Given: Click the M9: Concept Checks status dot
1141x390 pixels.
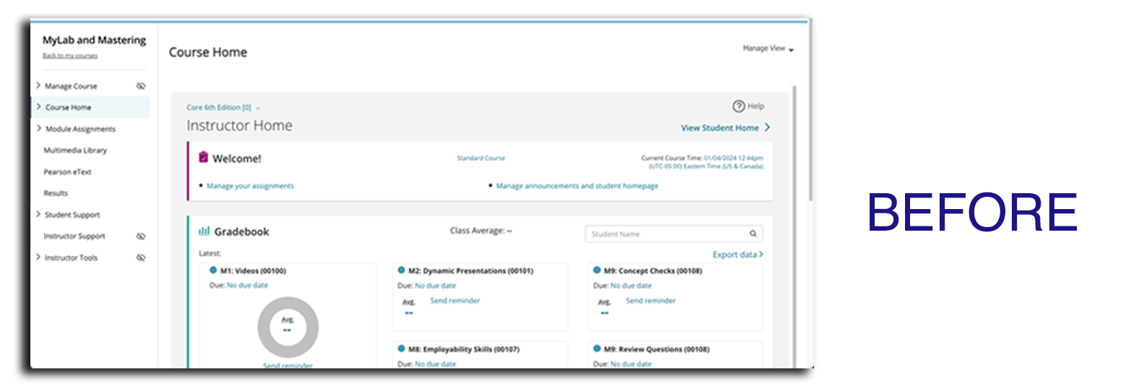Looking at the screenshot, I should click(x=597, y=270).
